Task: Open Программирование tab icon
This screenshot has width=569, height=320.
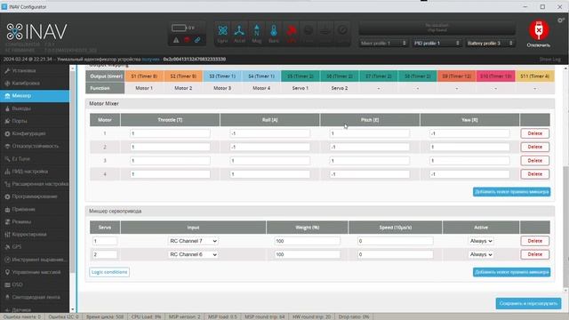Action: pyautogui.click(x=7, y=196)
